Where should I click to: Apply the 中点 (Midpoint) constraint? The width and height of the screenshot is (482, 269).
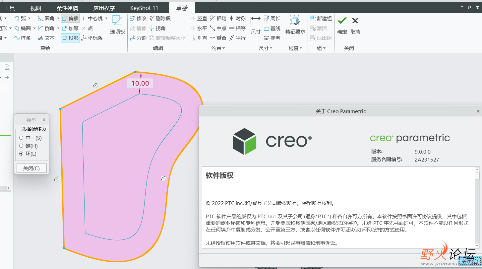click(x=218, y=29)
